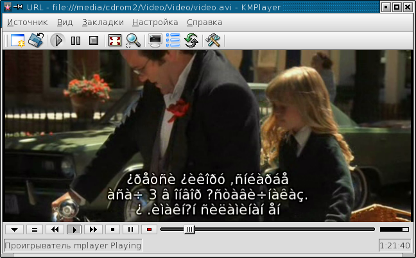Screen dimensions: 416x258
Task: Click the control panel stop square button
Action: 112,229
